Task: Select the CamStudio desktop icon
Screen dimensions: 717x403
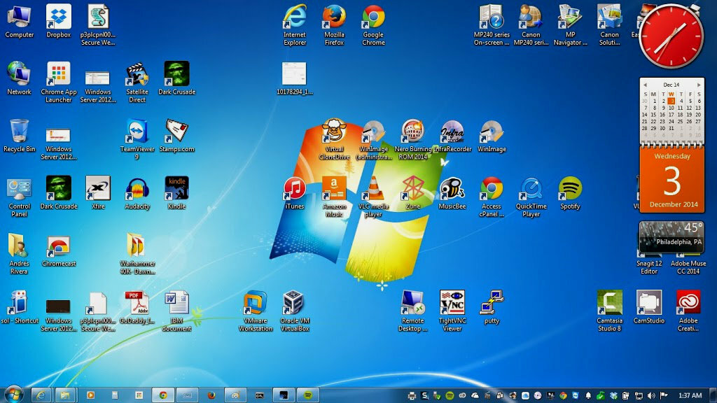Action: point(649,307)
